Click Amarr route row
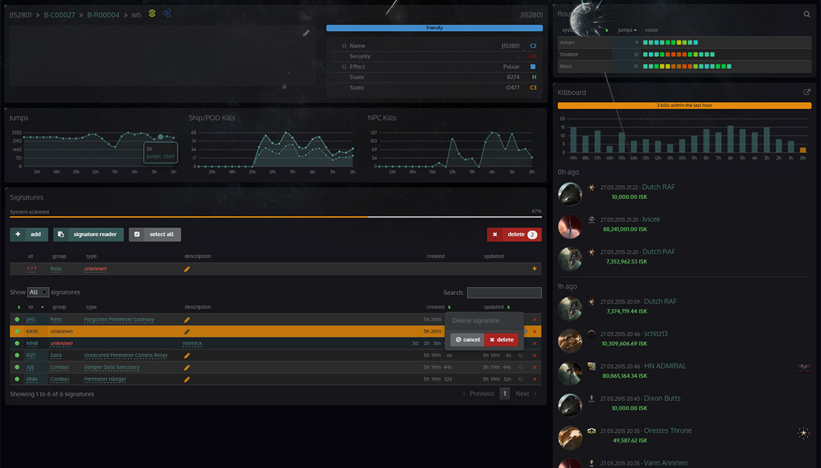Viewport: 821px width, 468px height. point(685,42)
